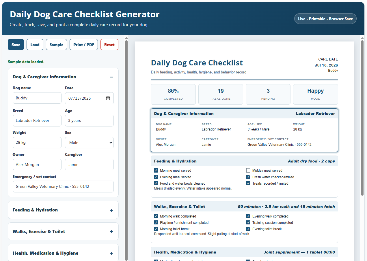367x261 pixels.
Task: Click the Walks, Exercise & Toilet preview header
Action: point(244,207)
